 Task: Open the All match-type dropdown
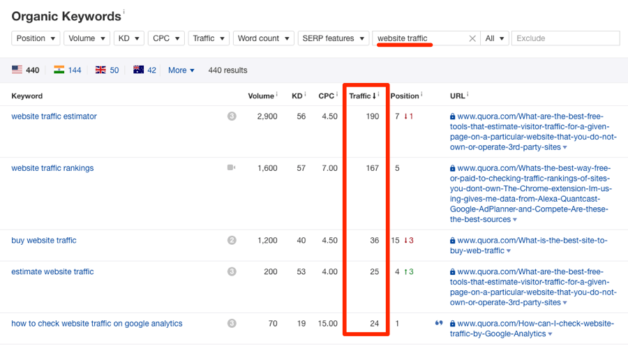(x=495, y=38)
